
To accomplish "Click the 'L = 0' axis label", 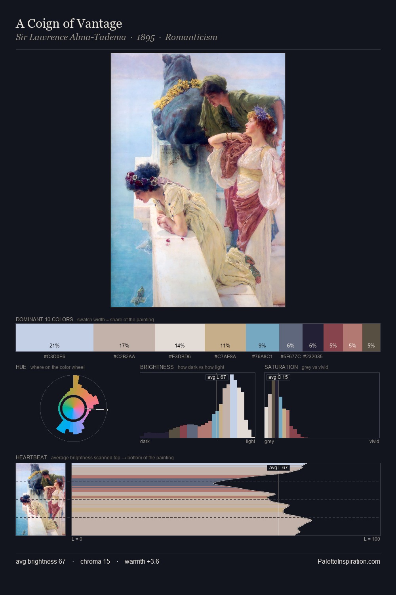I will coord(77,539).
